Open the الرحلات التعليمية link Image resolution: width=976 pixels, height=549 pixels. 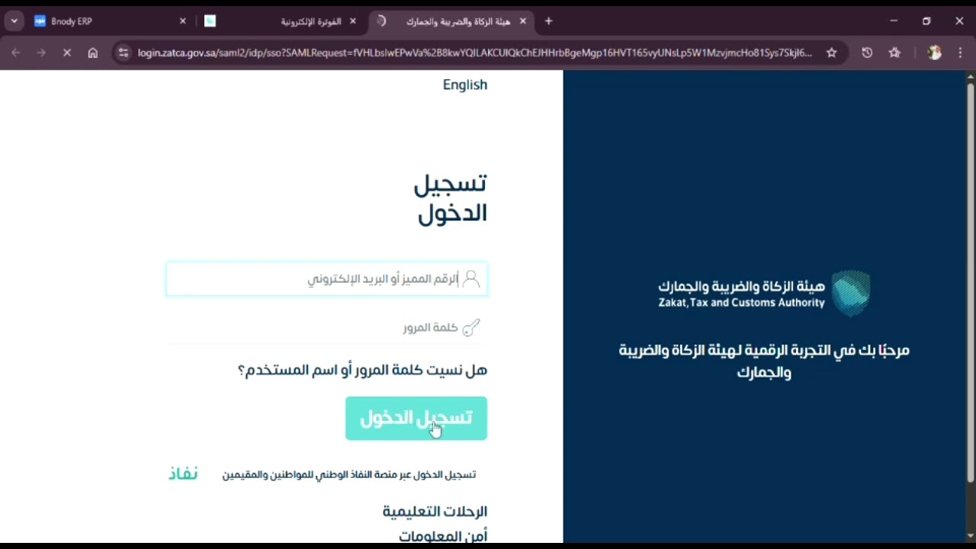tap(435, 512)
